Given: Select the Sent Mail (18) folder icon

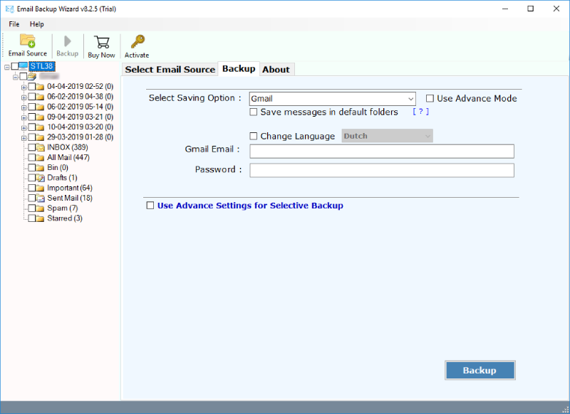Looking at the screenshot, I should (41, 198).
